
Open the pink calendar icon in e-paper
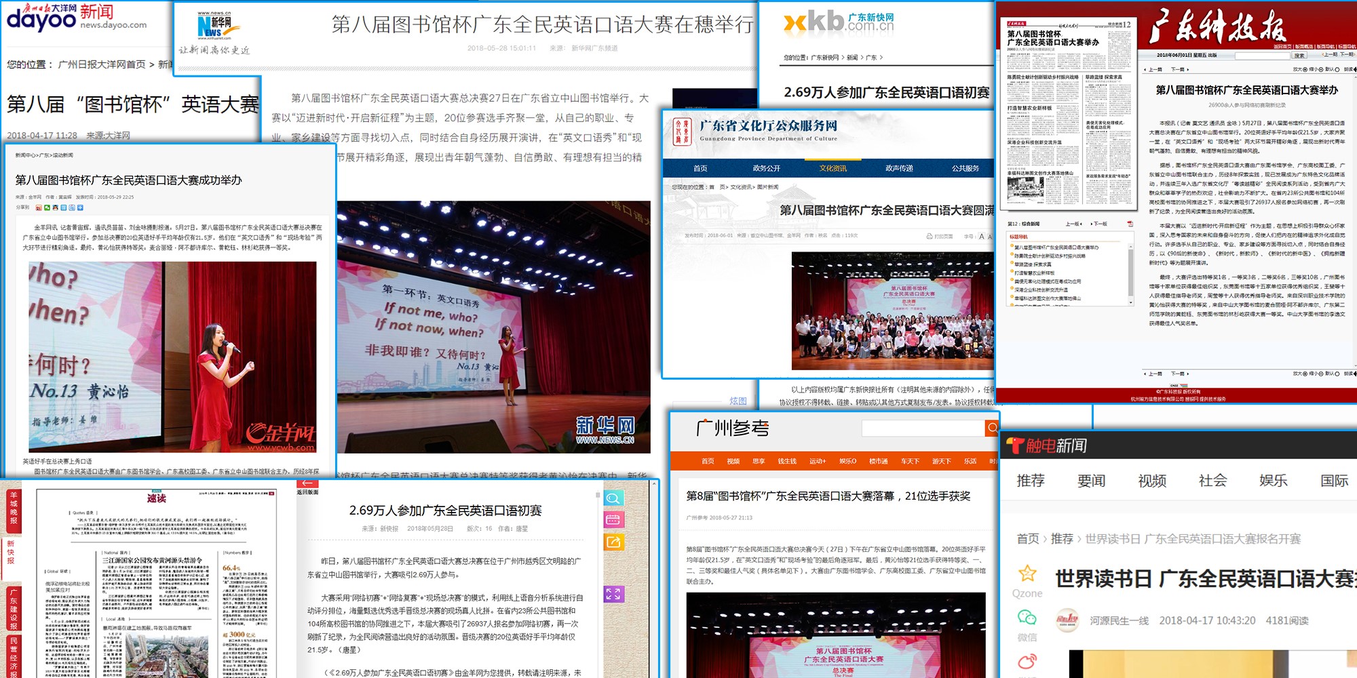[613, 520]
